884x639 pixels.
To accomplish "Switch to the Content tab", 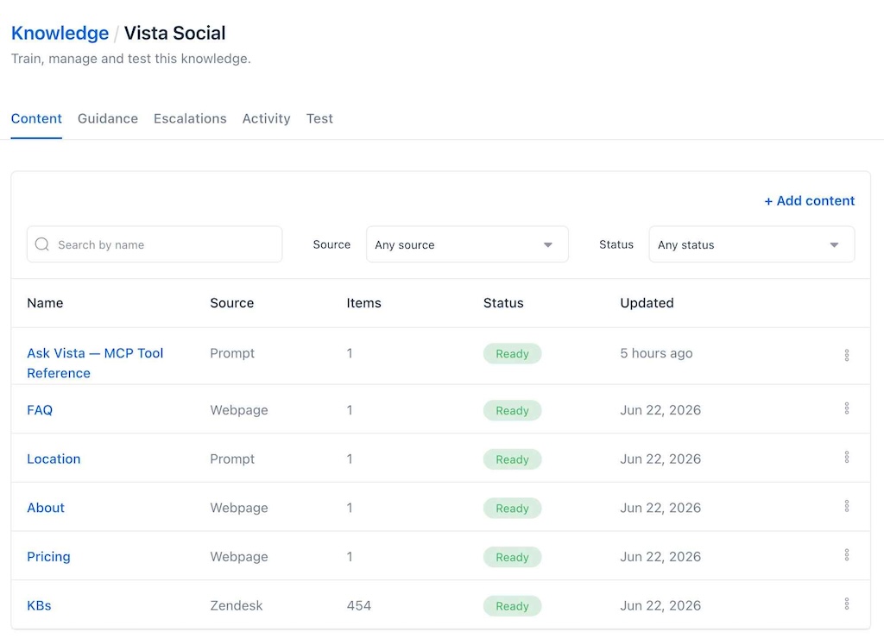I will 36,118.
